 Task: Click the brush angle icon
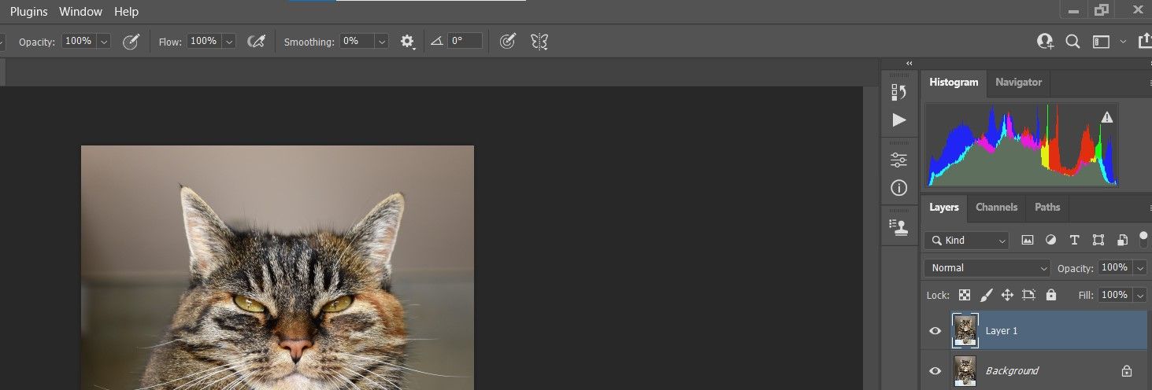tap(438, 42)
